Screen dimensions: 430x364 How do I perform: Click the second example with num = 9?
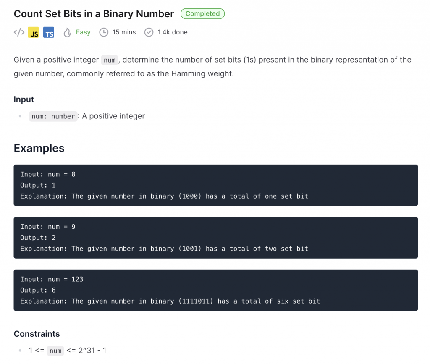(215, 238)
